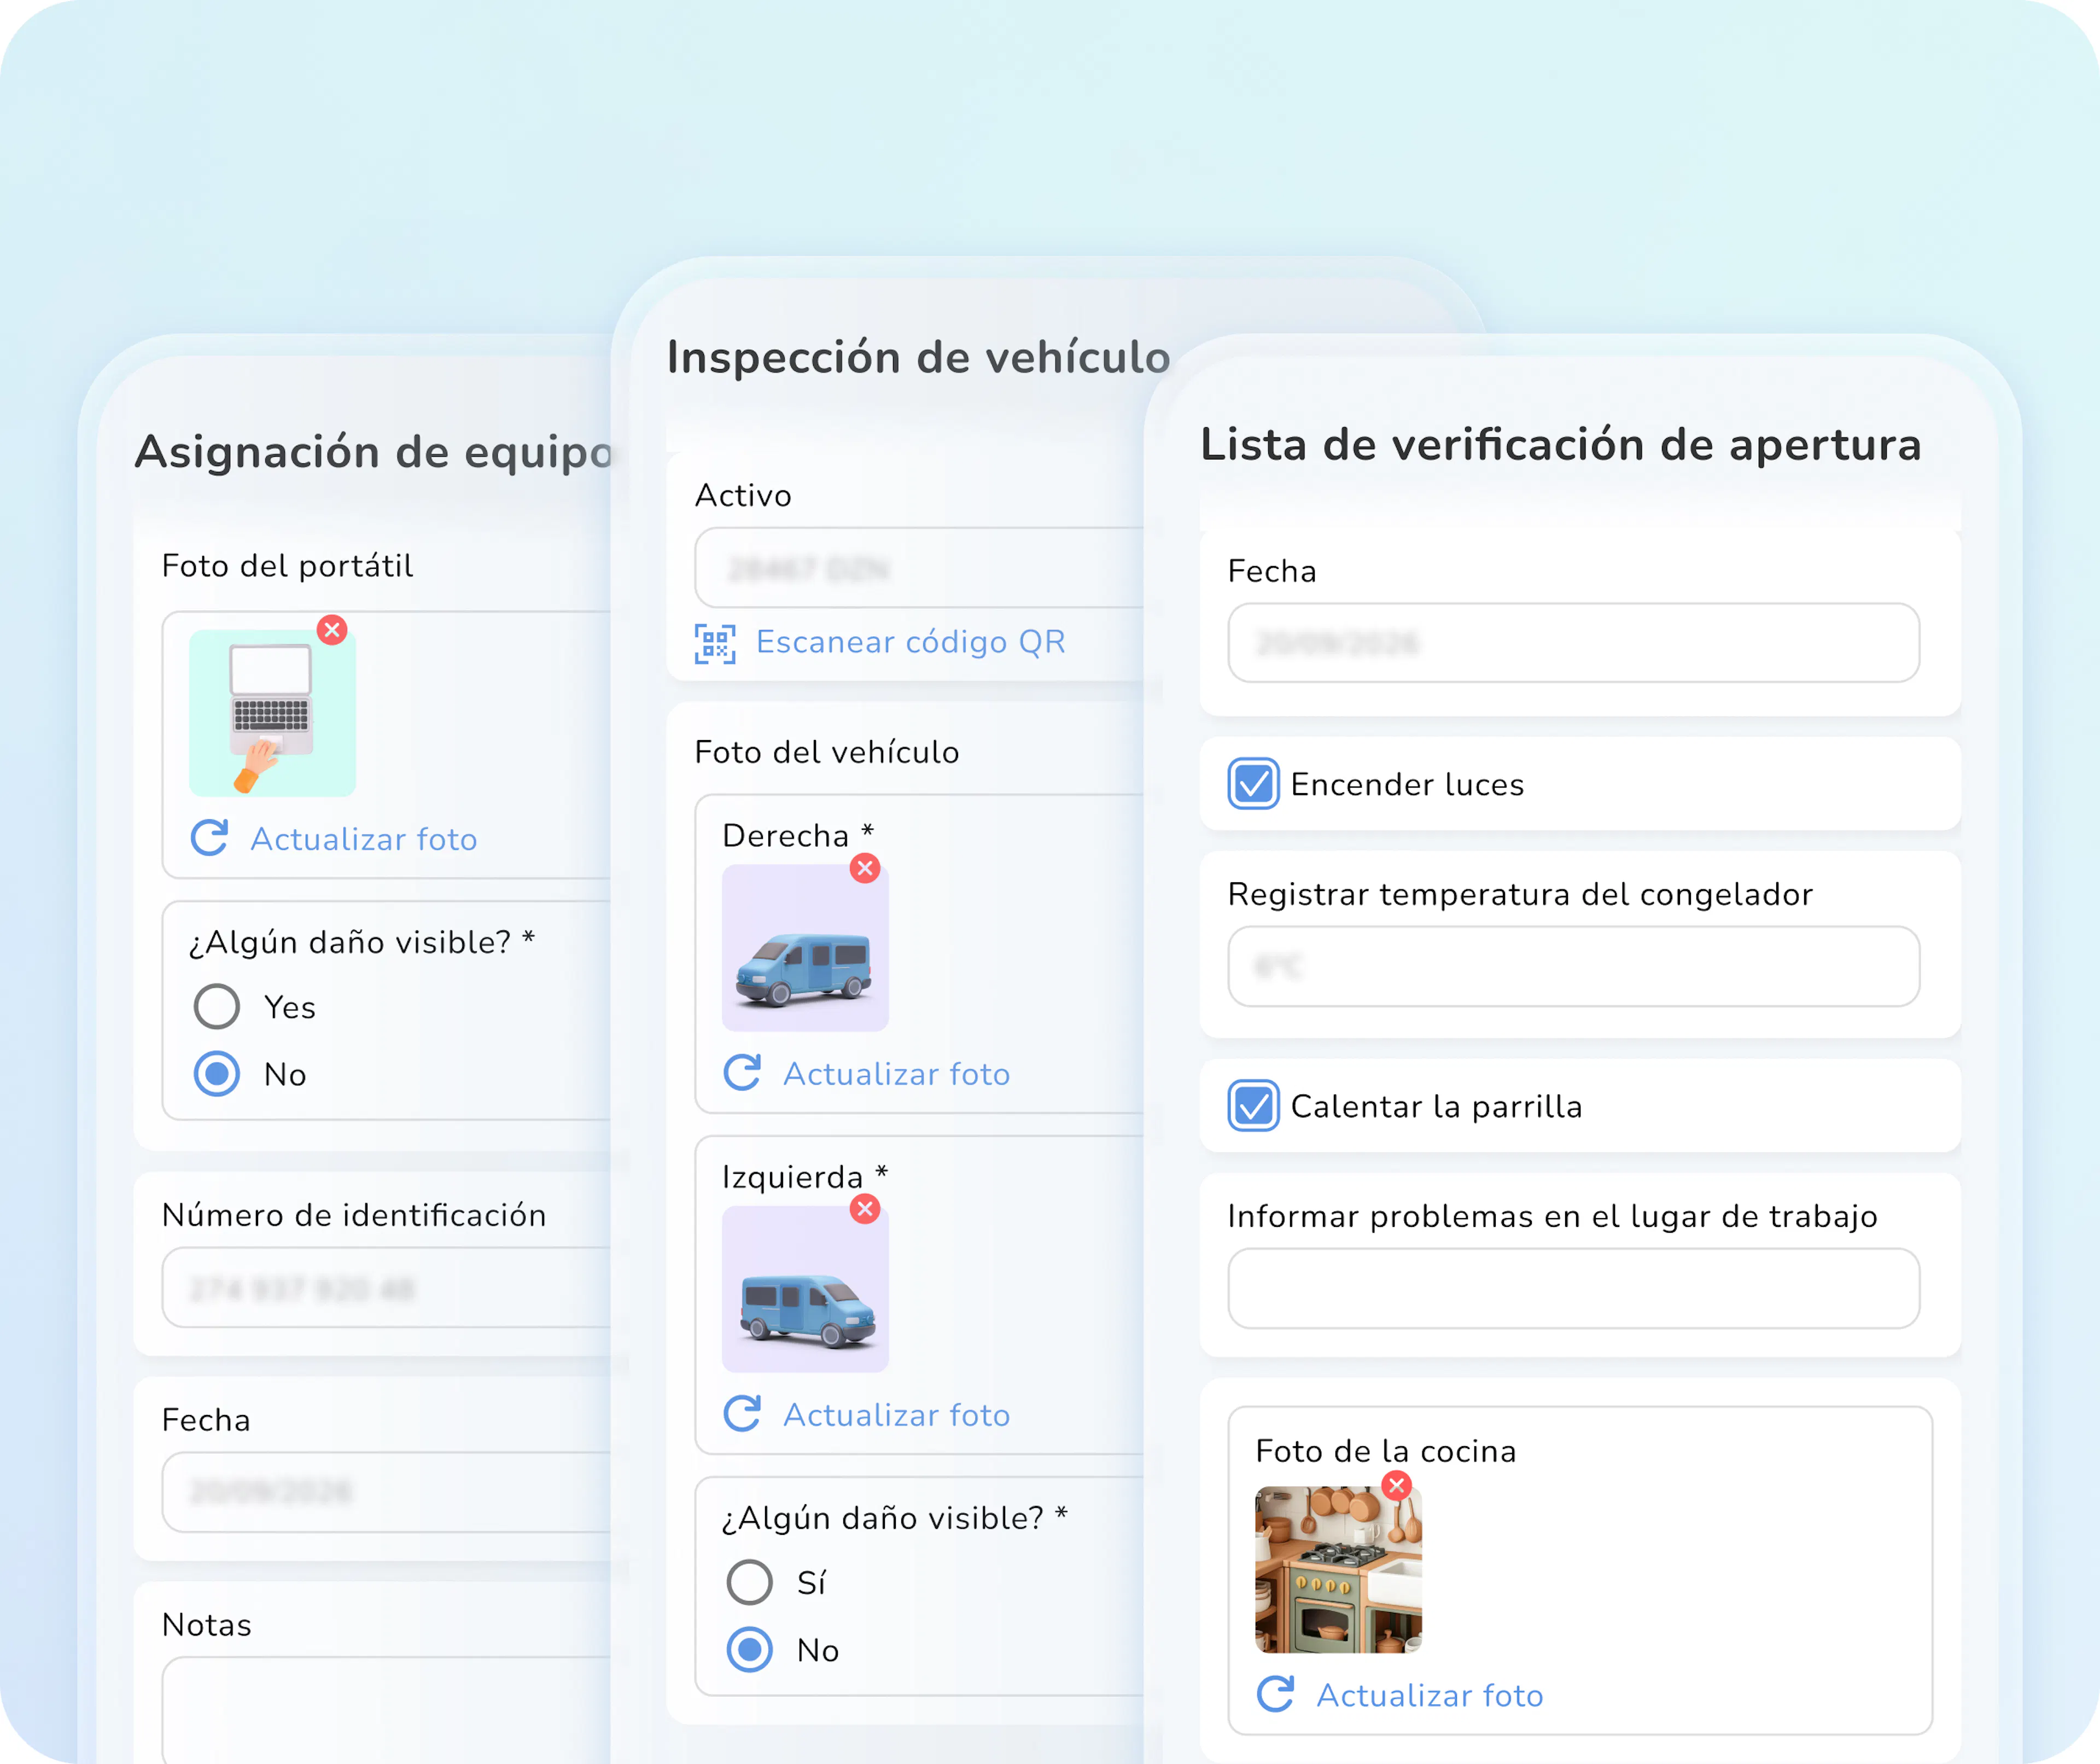
Task: Select Yes for laptop visible damage
Action: (x=217, y=1007)
